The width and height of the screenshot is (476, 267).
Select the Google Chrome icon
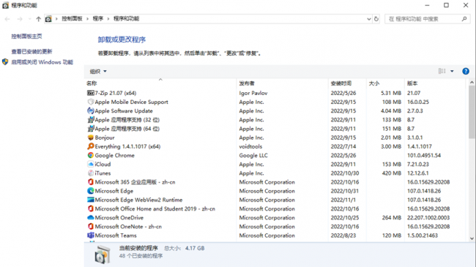tap(91, 155)
